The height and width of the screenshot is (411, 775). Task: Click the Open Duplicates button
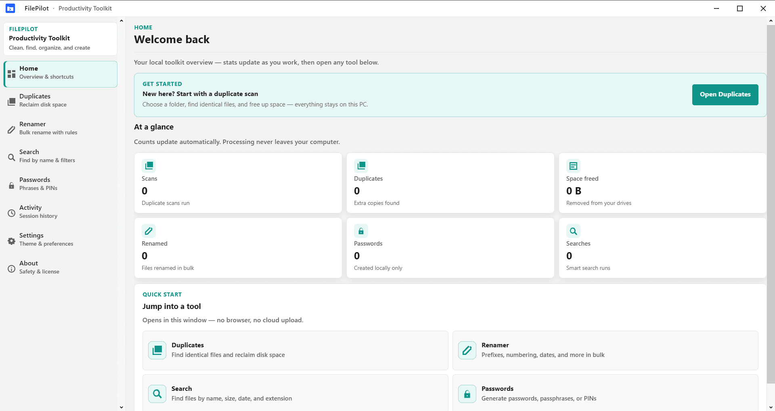pos(725,95)
